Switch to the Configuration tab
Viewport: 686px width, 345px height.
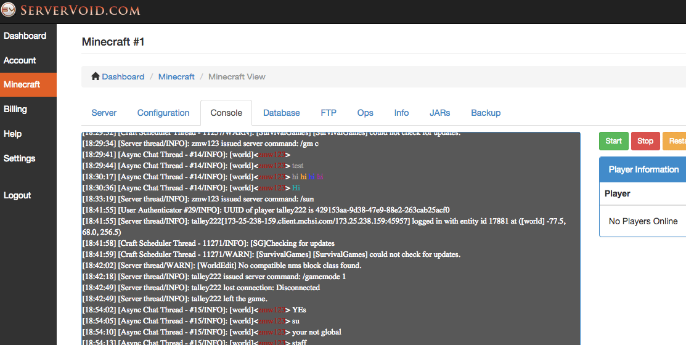[x=163, y=113]
